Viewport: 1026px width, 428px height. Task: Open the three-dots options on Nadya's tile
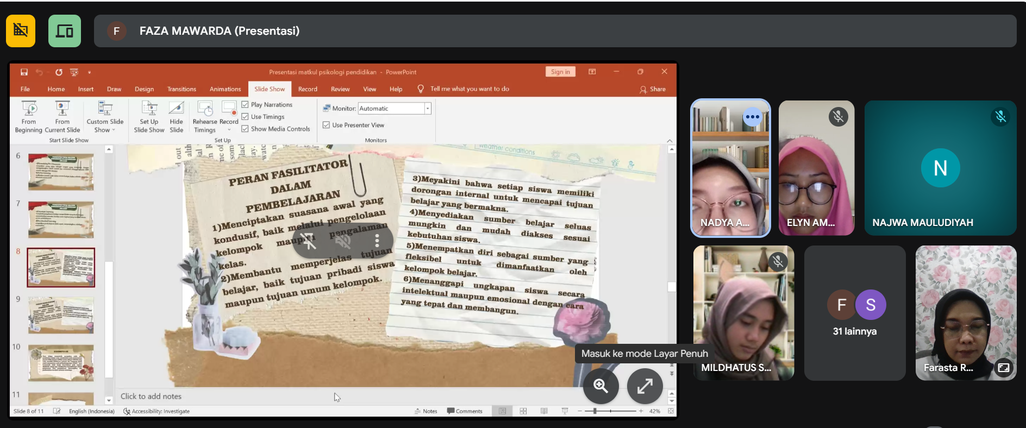point(752,117)
